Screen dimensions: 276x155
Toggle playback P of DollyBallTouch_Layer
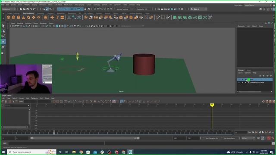click(x=242, y=83)
